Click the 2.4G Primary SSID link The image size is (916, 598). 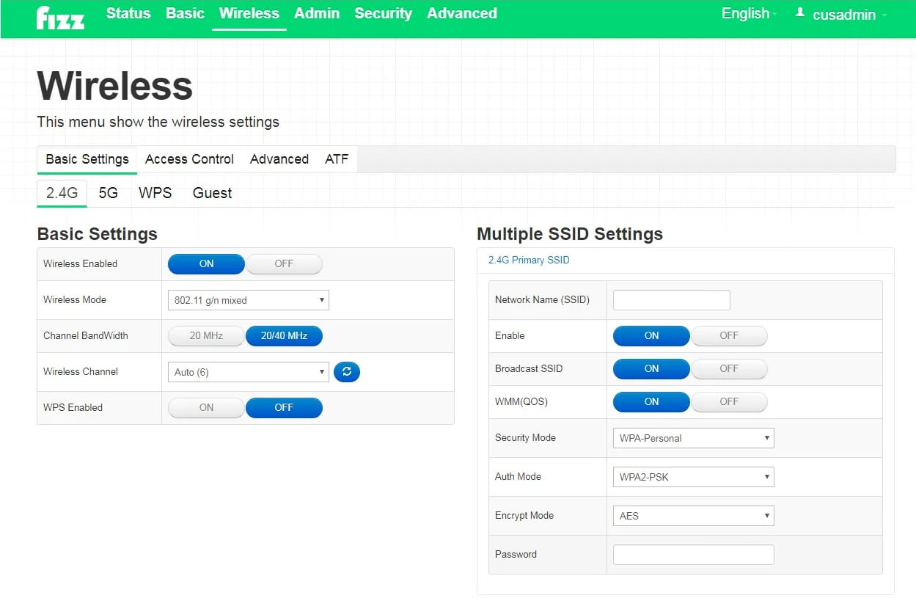(x=529, y=260)
